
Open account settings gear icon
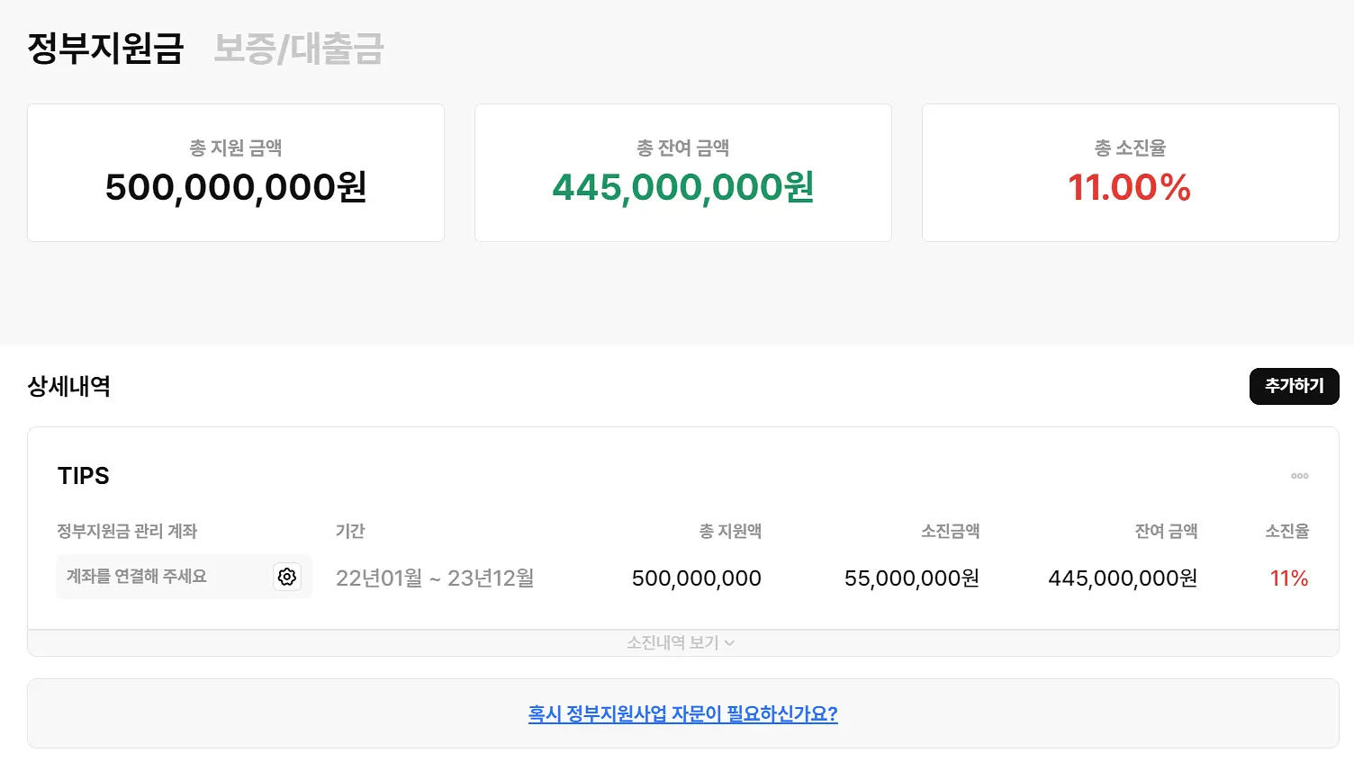pos(287,577)
